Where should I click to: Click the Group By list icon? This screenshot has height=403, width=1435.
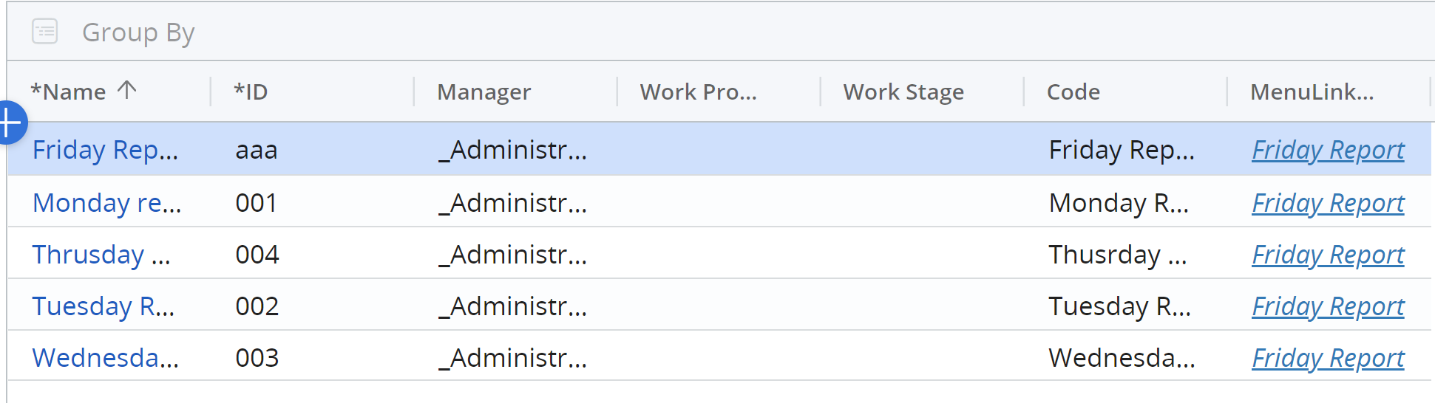click(44, 32)
